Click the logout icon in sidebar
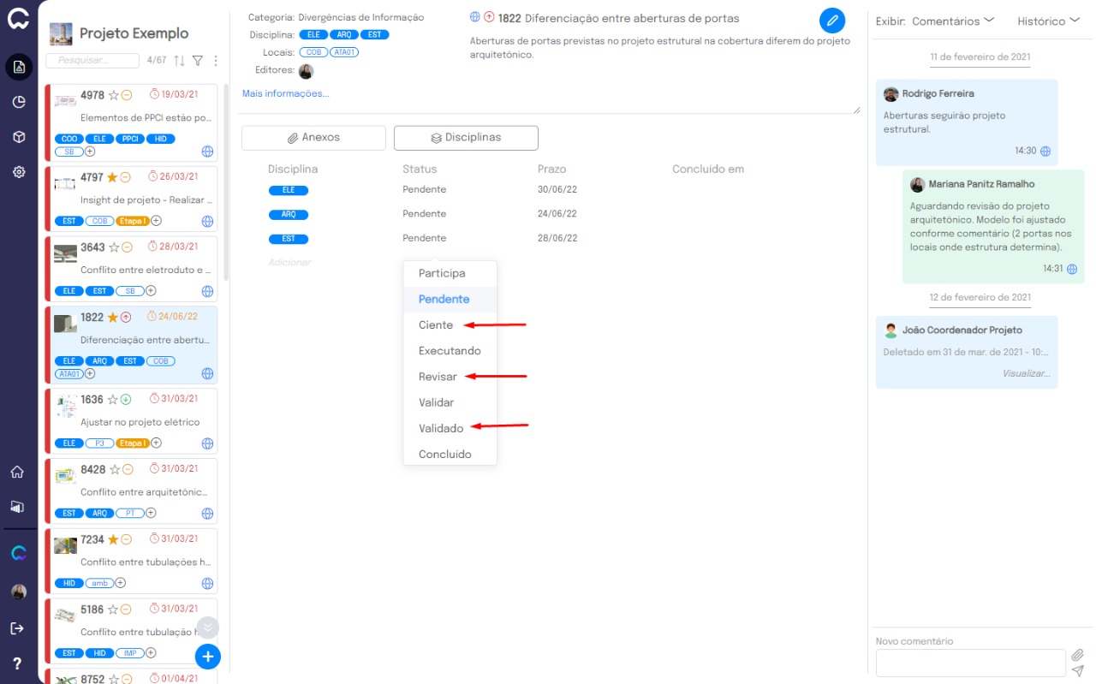 click(x=17, y=628)
